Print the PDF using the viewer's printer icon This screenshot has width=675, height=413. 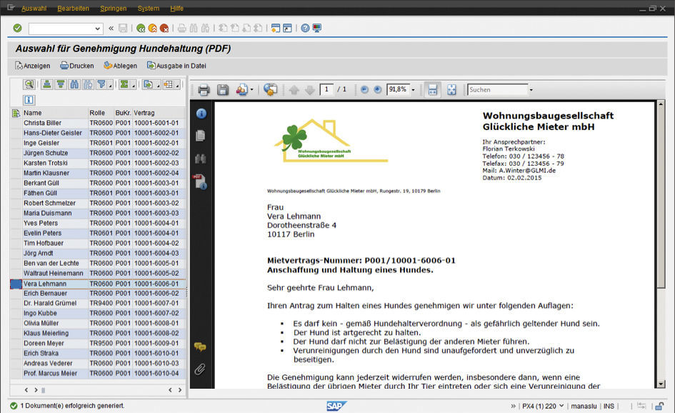pyautogui.click(x=204, y=90)
